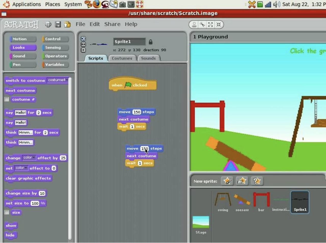Open the System menu in the top panel
Viewport: 326px width, 243px height.
point(73,4)
